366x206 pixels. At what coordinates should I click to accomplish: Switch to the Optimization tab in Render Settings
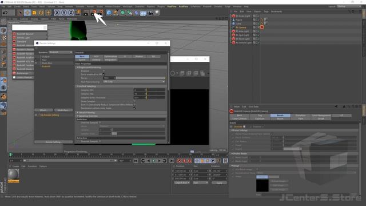click(x=110, y=57)
